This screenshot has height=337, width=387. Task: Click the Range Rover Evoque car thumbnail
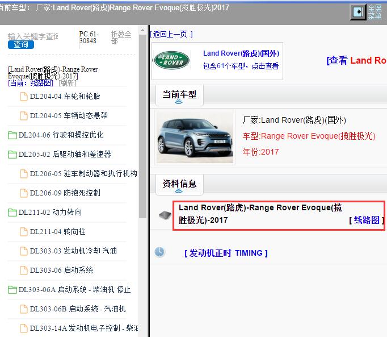[x=195, y=138]
